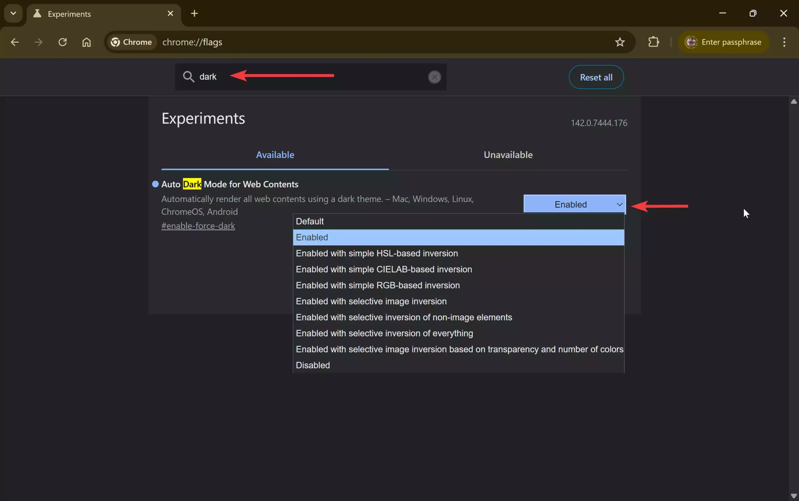The image size is (799, 501).
Task: Open the #enable-force-dark link
Action: [x=198, y=226]
